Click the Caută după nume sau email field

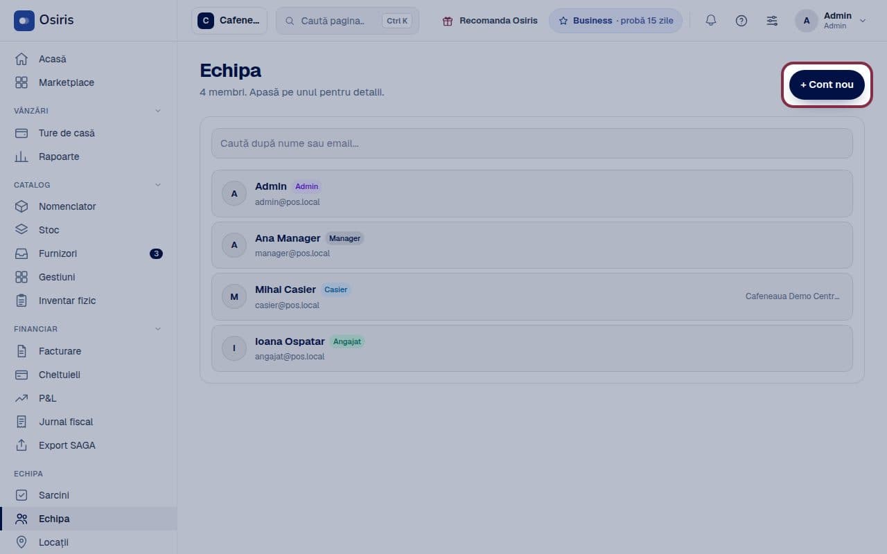click(532, 143)
